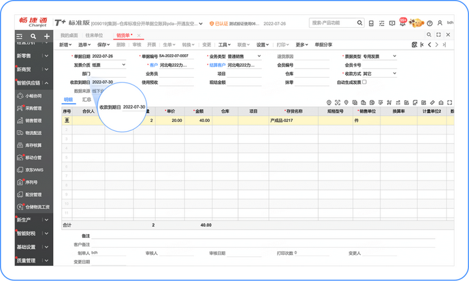Open the 收款方式 dropdown
Screen dimensions: 469x281
tap(395, 73)
